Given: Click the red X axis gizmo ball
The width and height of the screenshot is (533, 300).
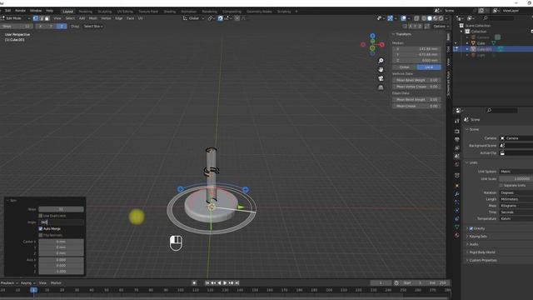Looking at the screenshot, I should (x=381, y=44).
